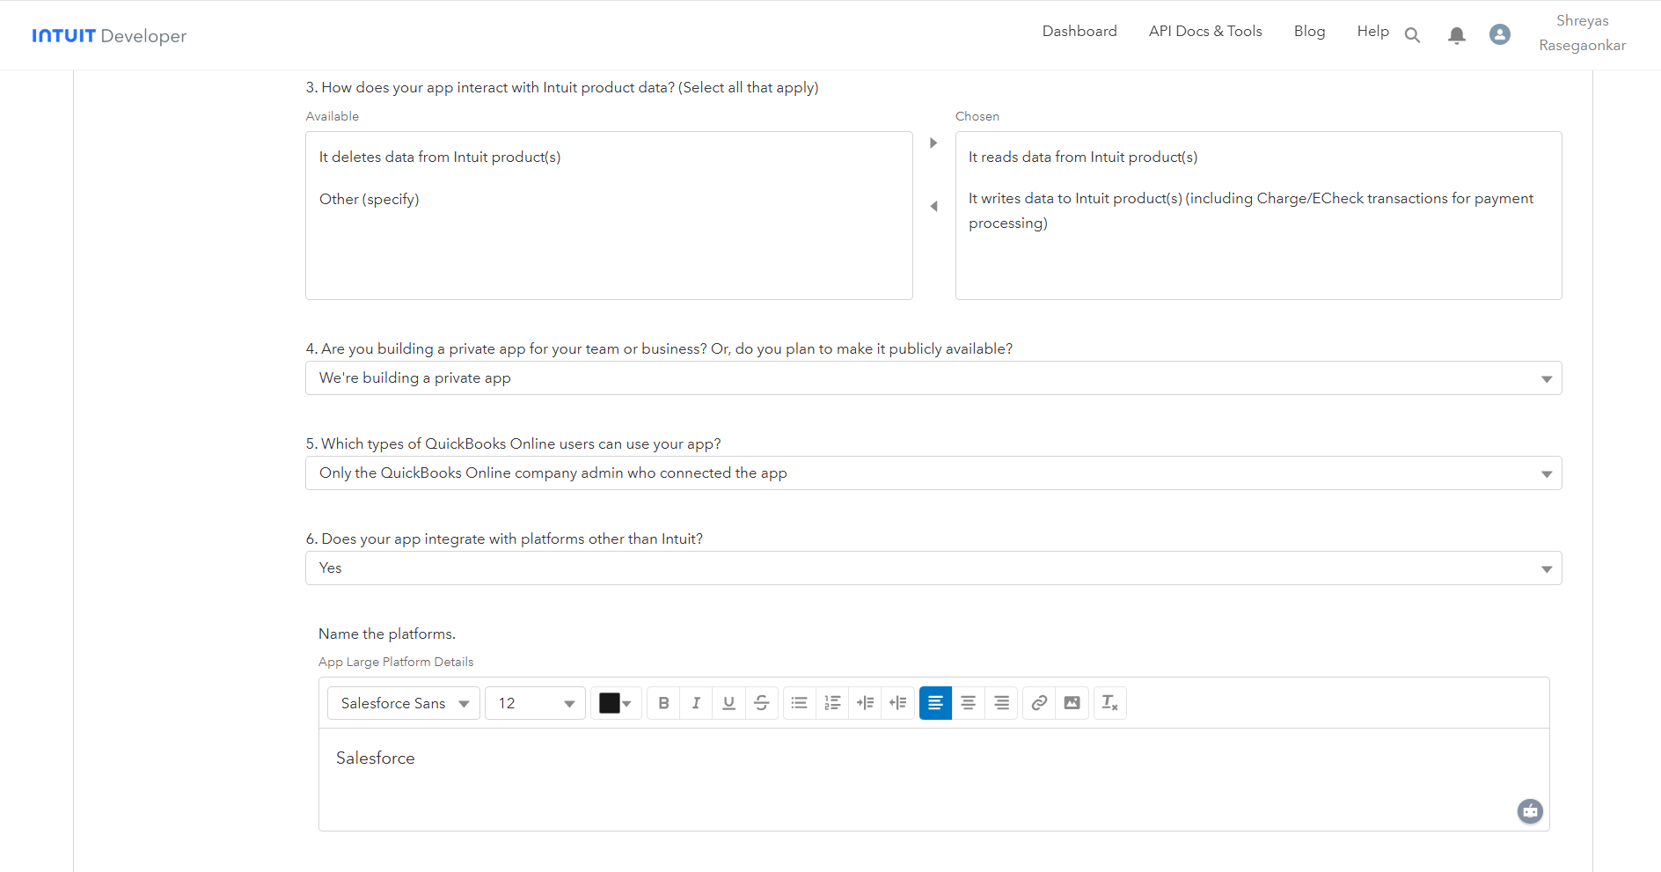
Task: Open the Dashboard menu item
Action: (x=1079, y=32)
